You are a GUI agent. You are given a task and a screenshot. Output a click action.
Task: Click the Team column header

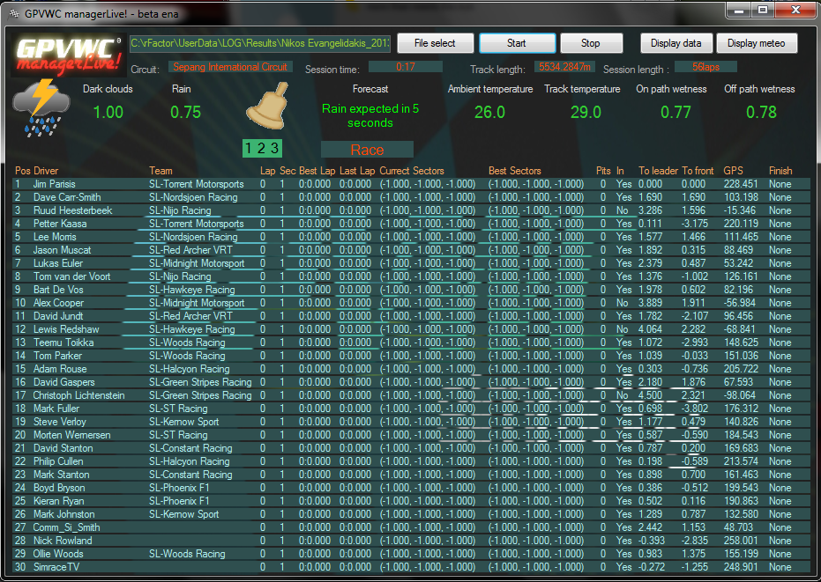(160, 171)
